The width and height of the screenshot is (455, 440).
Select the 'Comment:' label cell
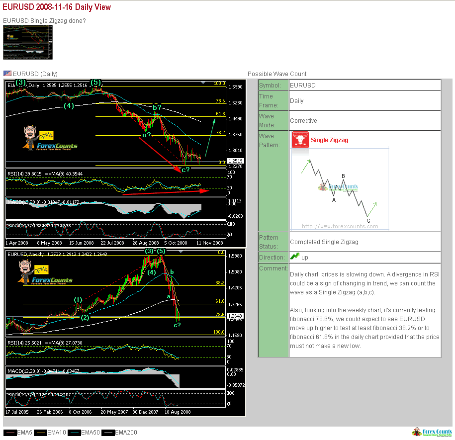pos(273,310)
